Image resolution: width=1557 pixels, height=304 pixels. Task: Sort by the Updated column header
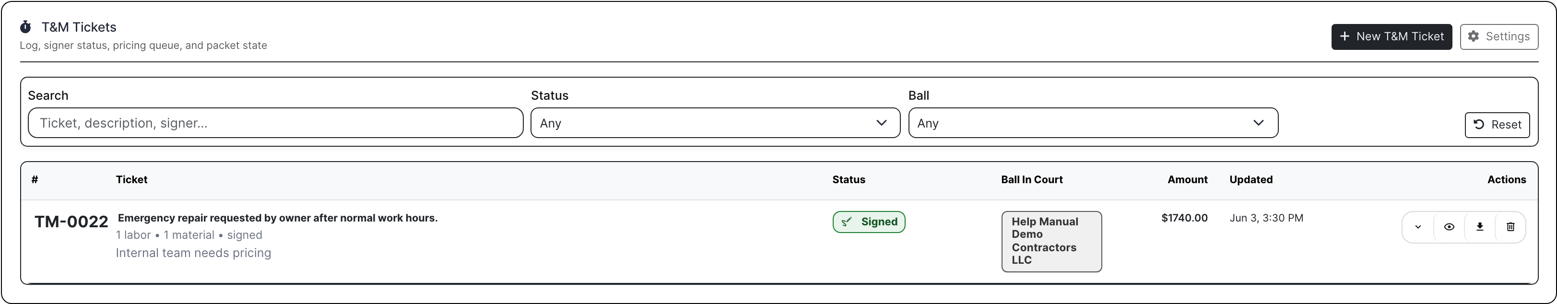point(1251,179)
